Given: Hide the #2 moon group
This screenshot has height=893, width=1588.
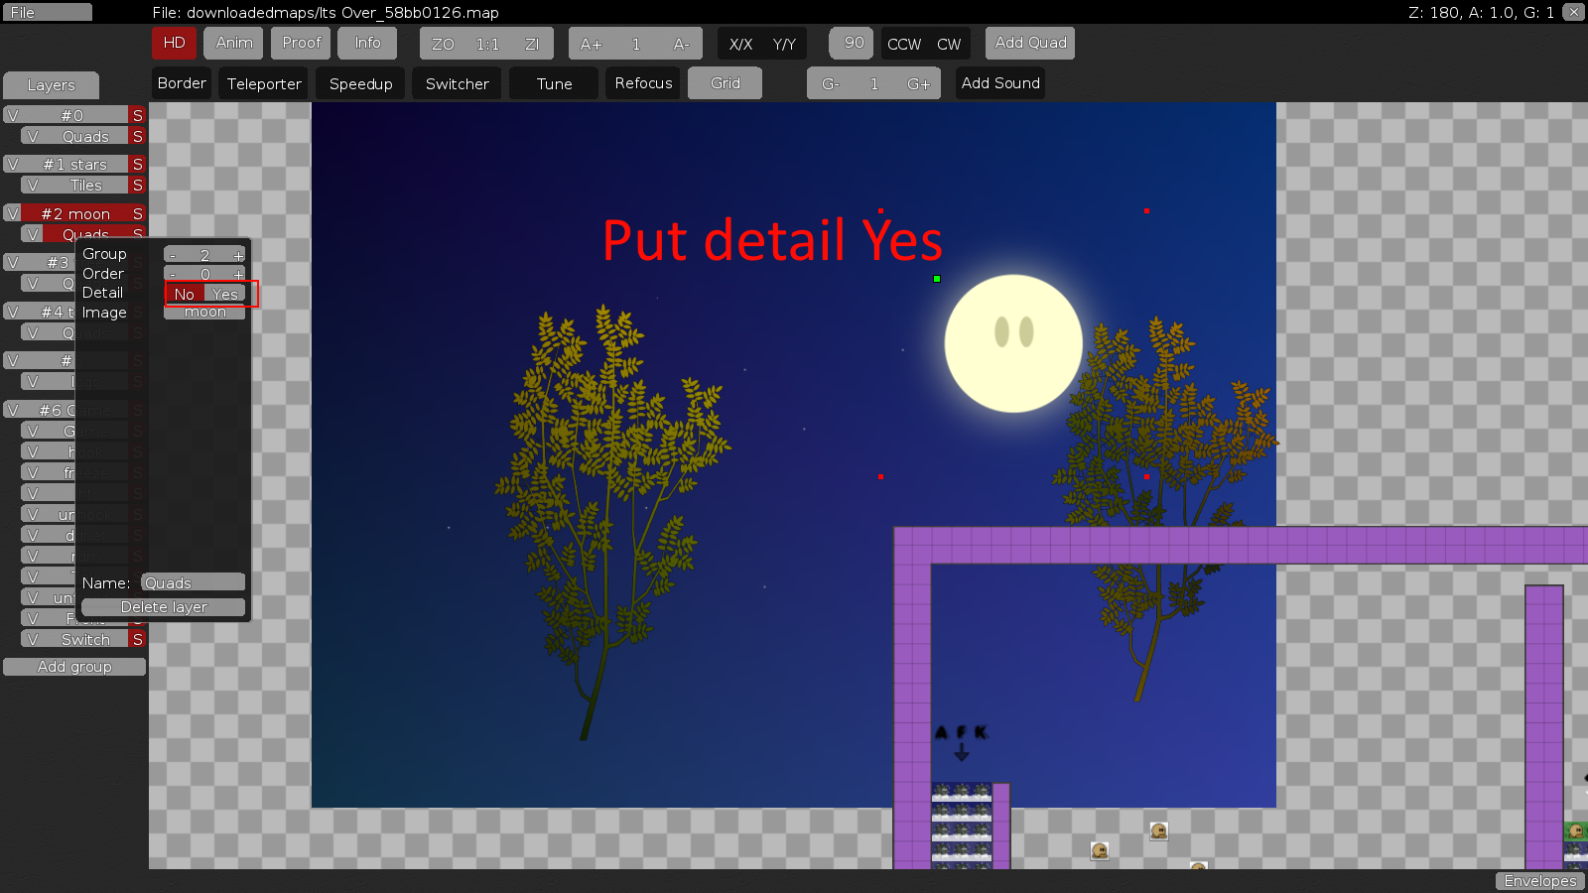Looking at the screenshot, I should tap(13, 212).
